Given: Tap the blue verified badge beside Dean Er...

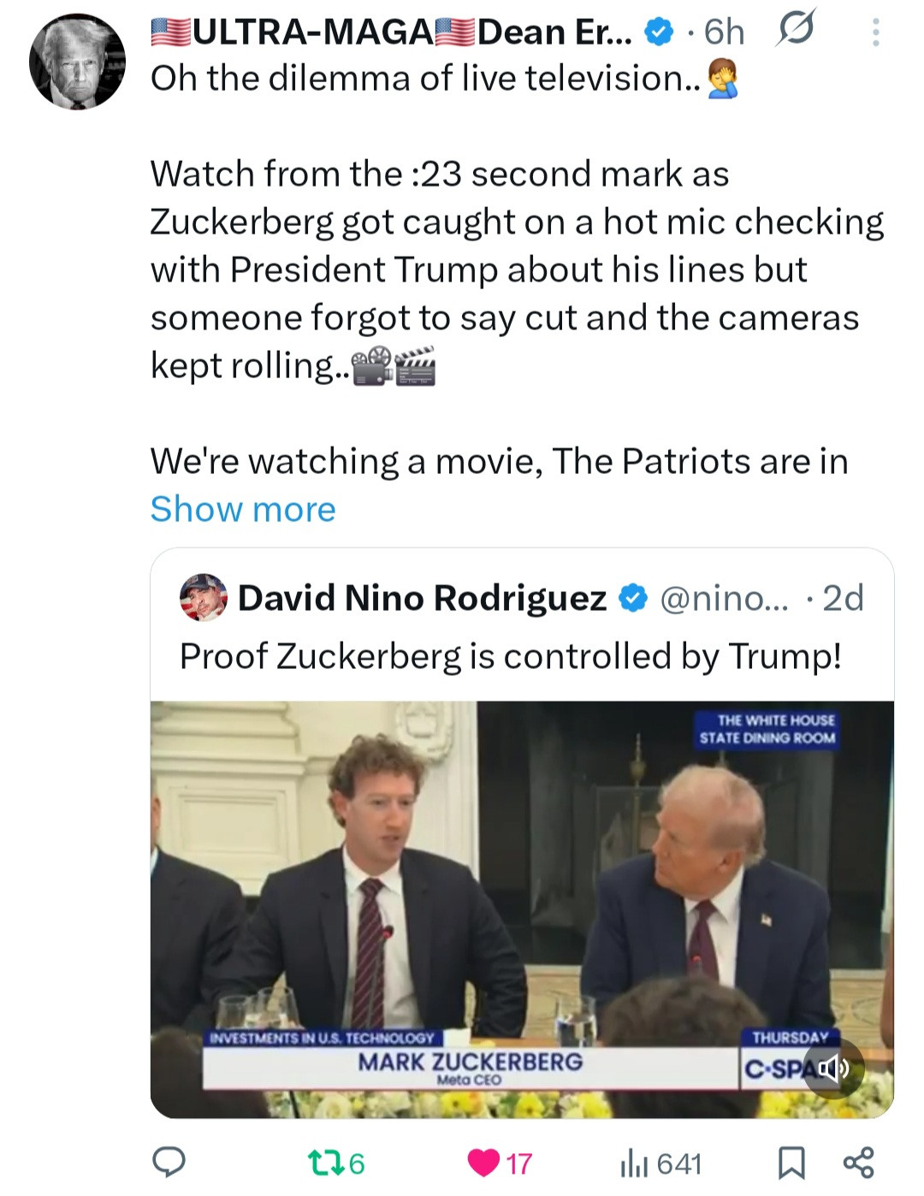Looking at the screenshot, I should tap(657, 33).
